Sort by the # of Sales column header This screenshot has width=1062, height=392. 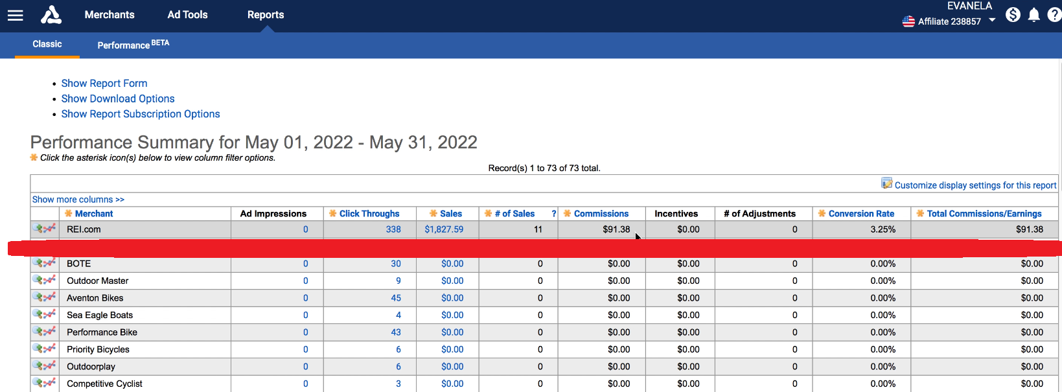(515, 213)
